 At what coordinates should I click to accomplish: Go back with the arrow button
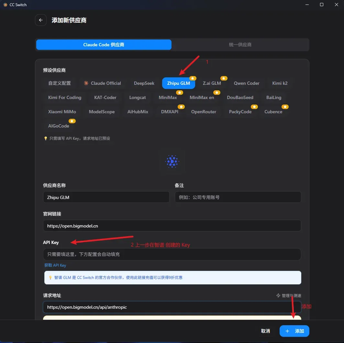(x=40, y=20)
